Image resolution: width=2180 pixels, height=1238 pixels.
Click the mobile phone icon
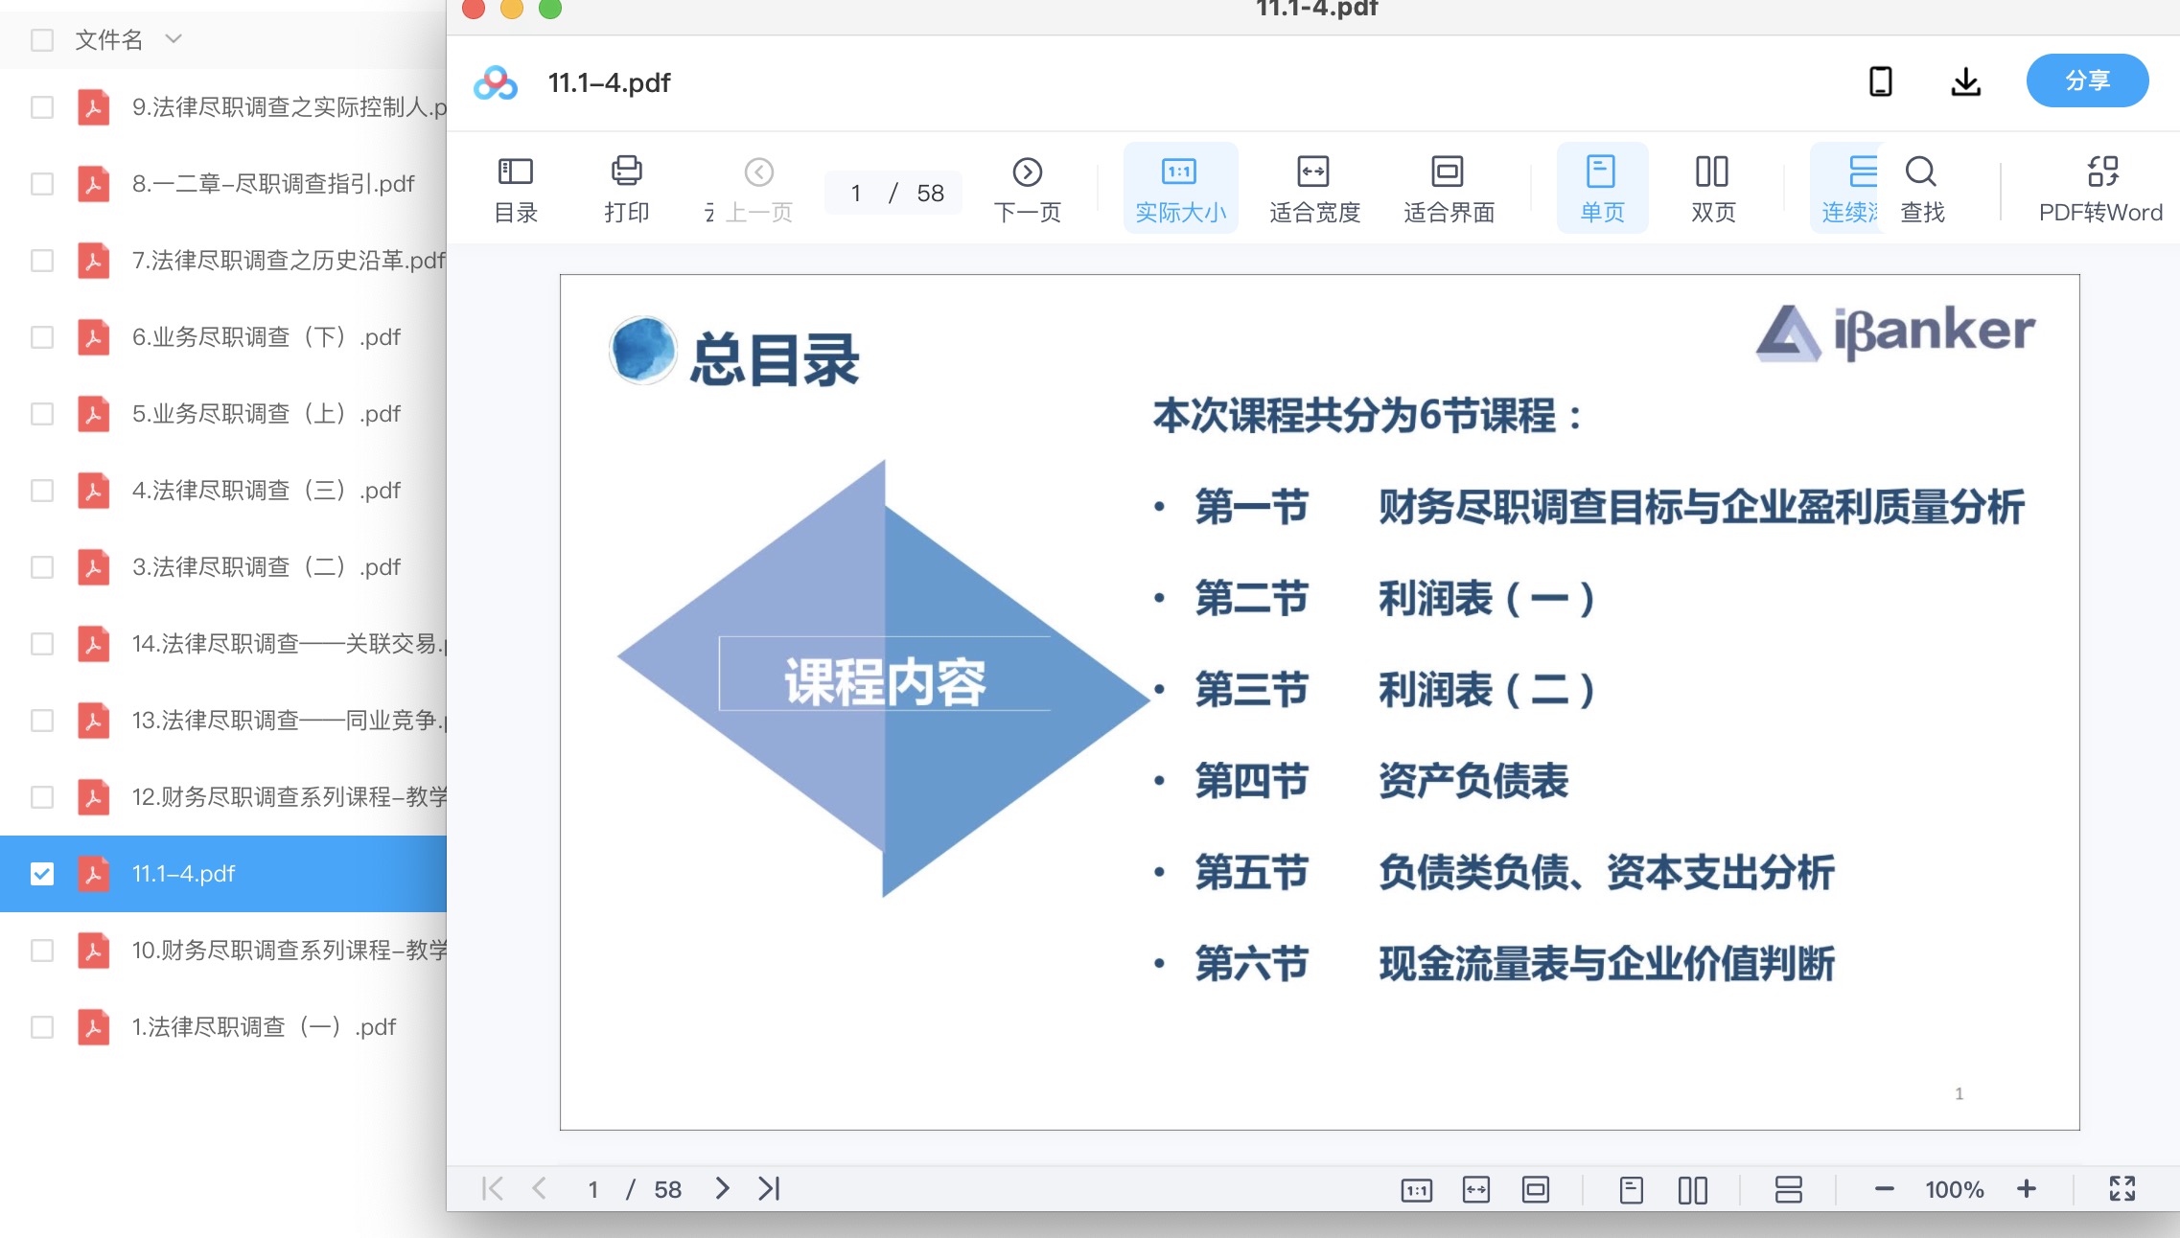[1880, 82]
